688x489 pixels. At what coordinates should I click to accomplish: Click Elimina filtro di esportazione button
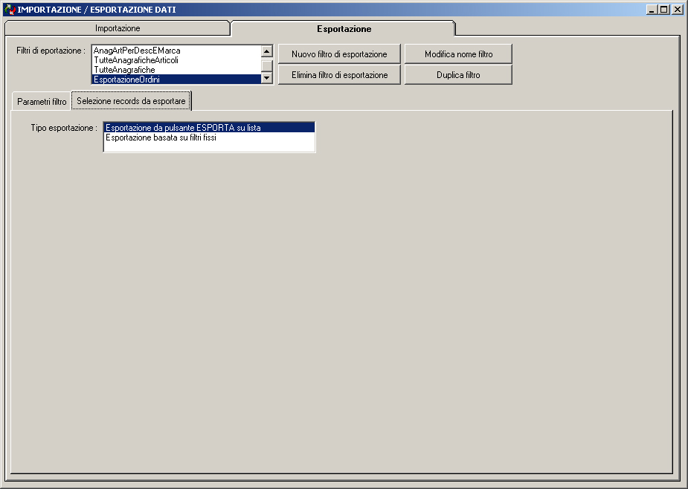(x=339, y=74)
